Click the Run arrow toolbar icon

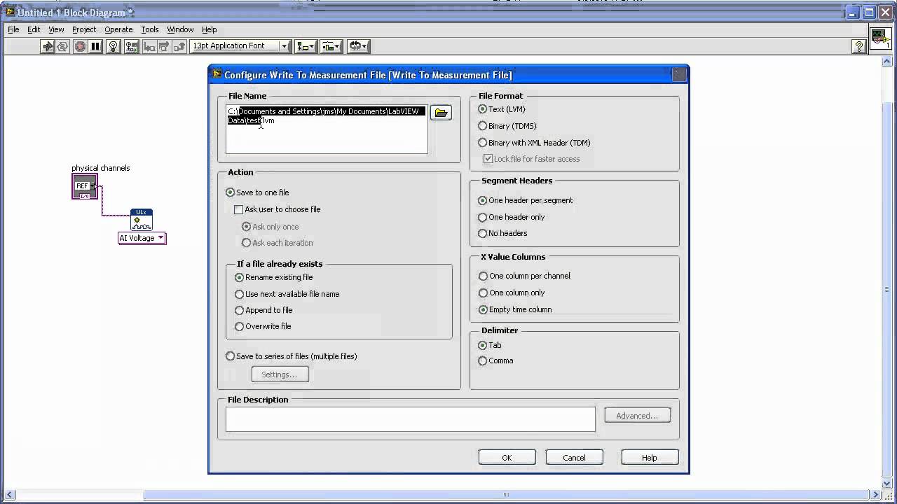(48, 46)
